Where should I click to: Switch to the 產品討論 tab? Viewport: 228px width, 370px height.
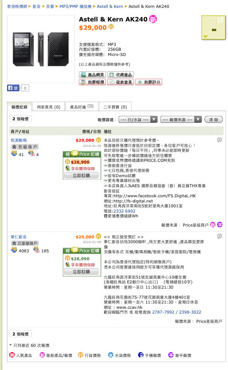(82, 107)
